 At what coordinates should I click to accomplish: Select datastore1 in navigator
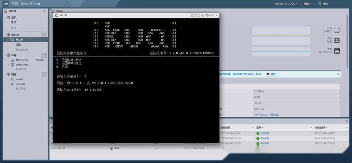tap(22, 65)
